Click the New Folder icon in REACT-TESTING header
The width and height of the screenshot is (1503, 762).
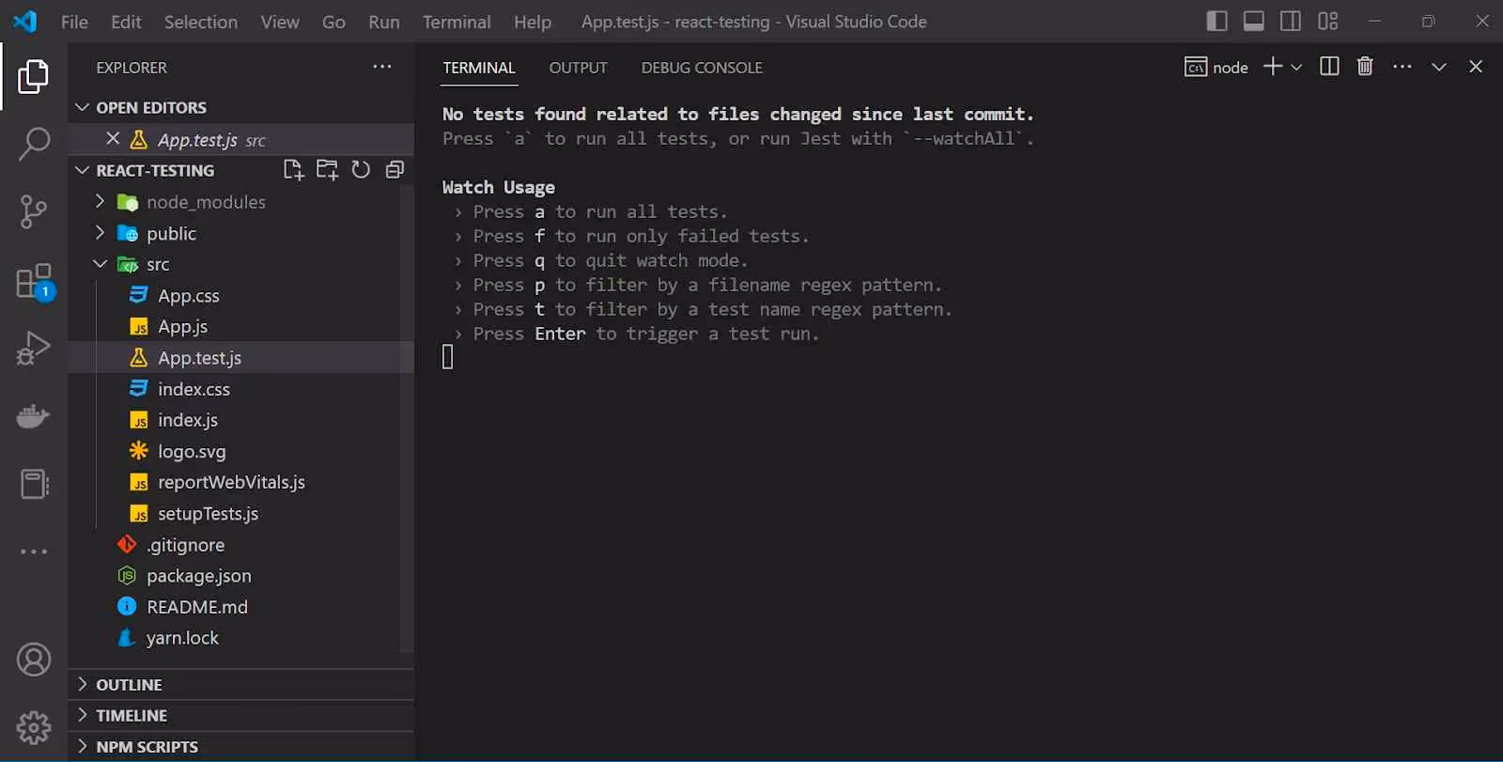327,170
